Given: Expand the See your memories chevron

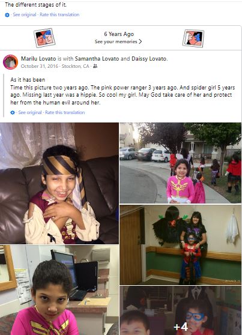Looking at the screenshot, I should (x=141, y=41).
